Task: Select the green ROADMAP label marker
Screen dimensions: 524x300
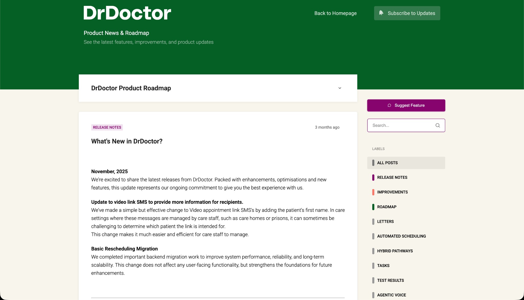Action: [x=373, y=207]
